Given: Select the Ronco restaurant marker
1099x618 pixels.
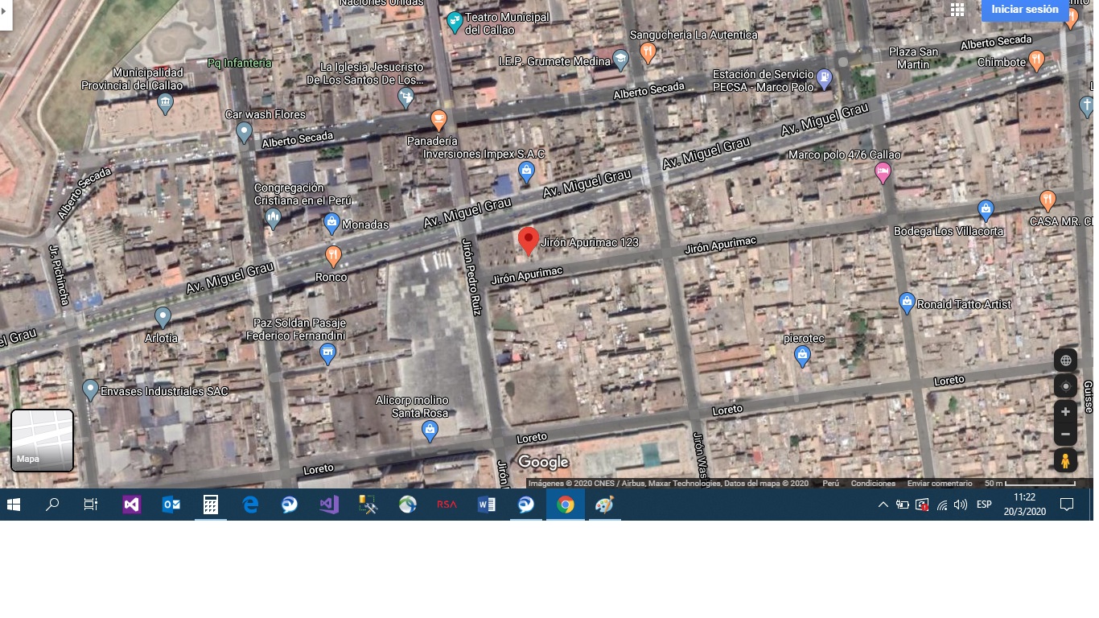Looking at the screenshot, I should 333,257.
